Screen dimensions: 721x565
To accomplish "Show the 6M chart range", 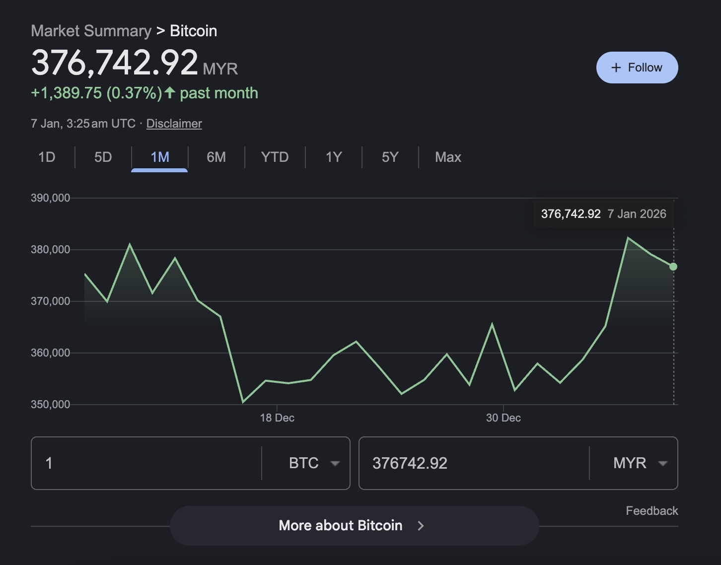I will tap(216, 157).
